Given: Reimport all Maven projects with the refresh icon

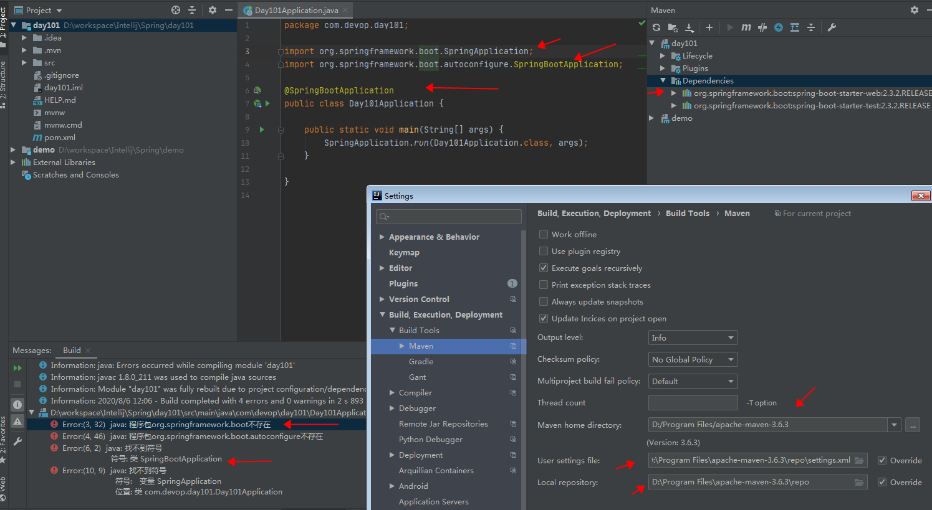Looking at the screenshot, I should click(x=656, y=27).
